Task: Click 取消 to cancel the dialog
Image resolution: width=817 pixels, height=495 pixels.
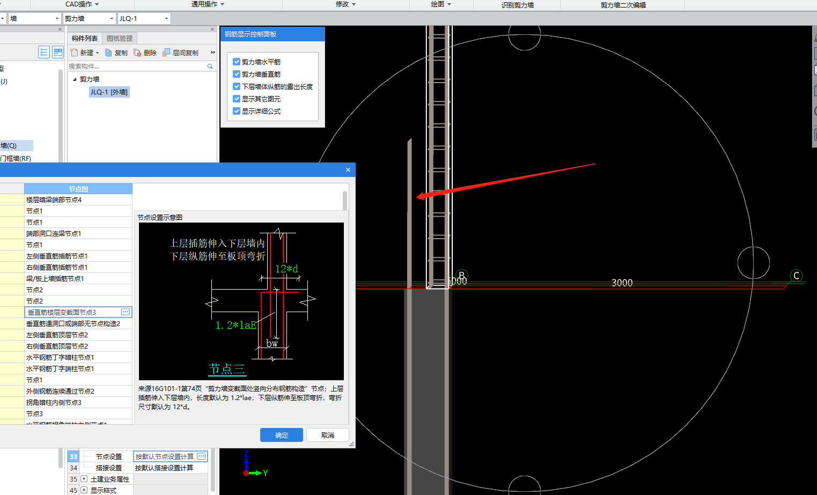Action: click(x=327, y=435)
